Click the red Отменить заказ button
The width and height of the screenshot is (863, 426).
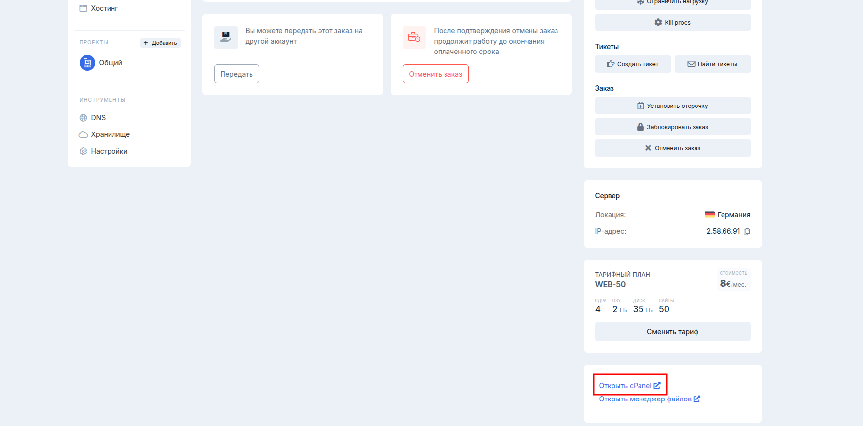pos(435,74)
